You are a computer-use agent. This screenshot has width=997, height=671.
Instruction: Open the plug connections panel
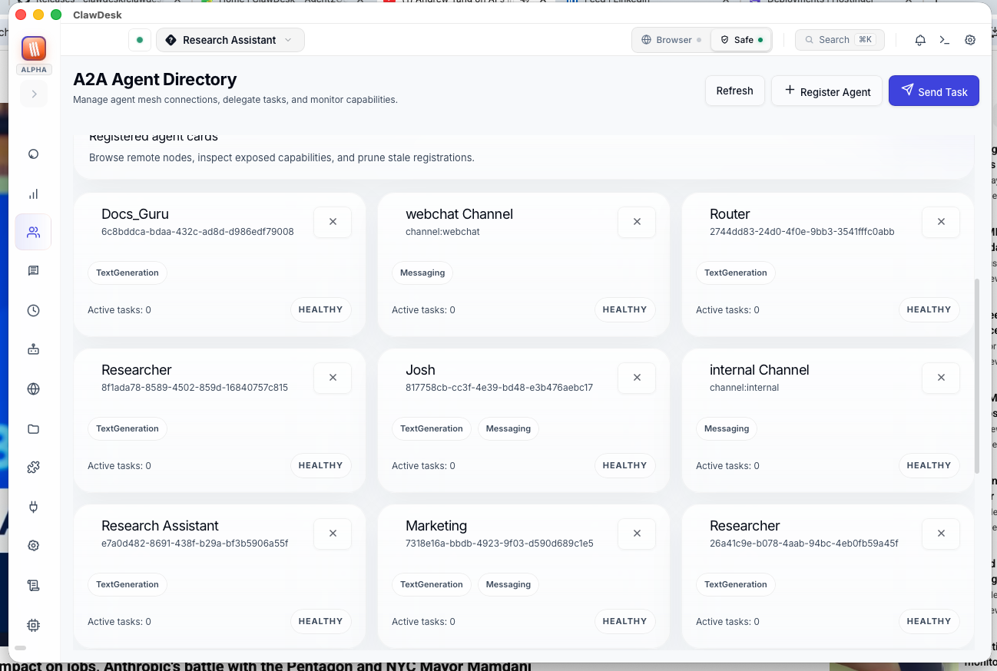pos(33,507)
